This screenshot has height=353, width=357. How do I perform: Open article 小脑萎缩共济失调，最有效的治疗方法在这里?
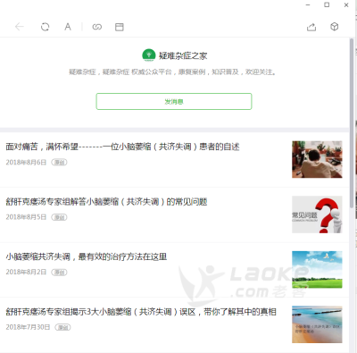[x=87, y=256]
